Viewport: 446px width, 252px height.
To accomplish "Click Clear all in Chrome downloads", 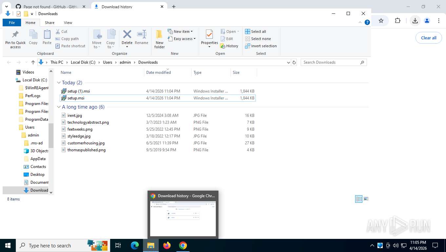I will [429, 38].
